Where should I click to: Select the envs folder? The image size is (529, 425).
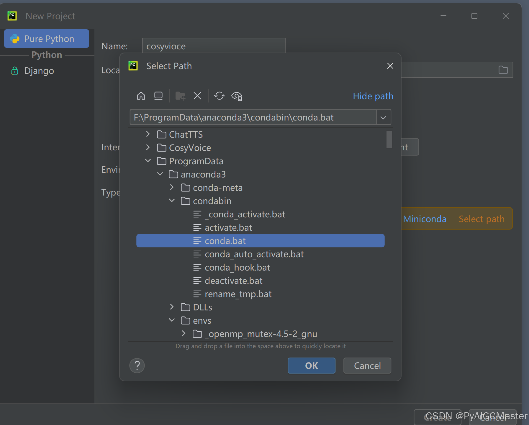196,320
